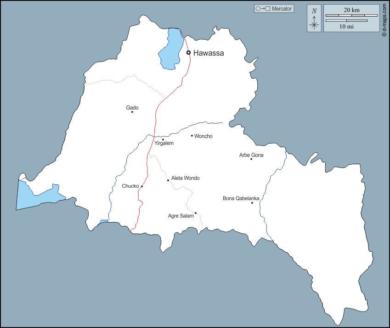Click the Yirgalem text label

[164, 144]
